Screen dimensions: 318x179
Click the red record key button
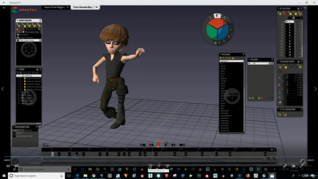(159, 144)
